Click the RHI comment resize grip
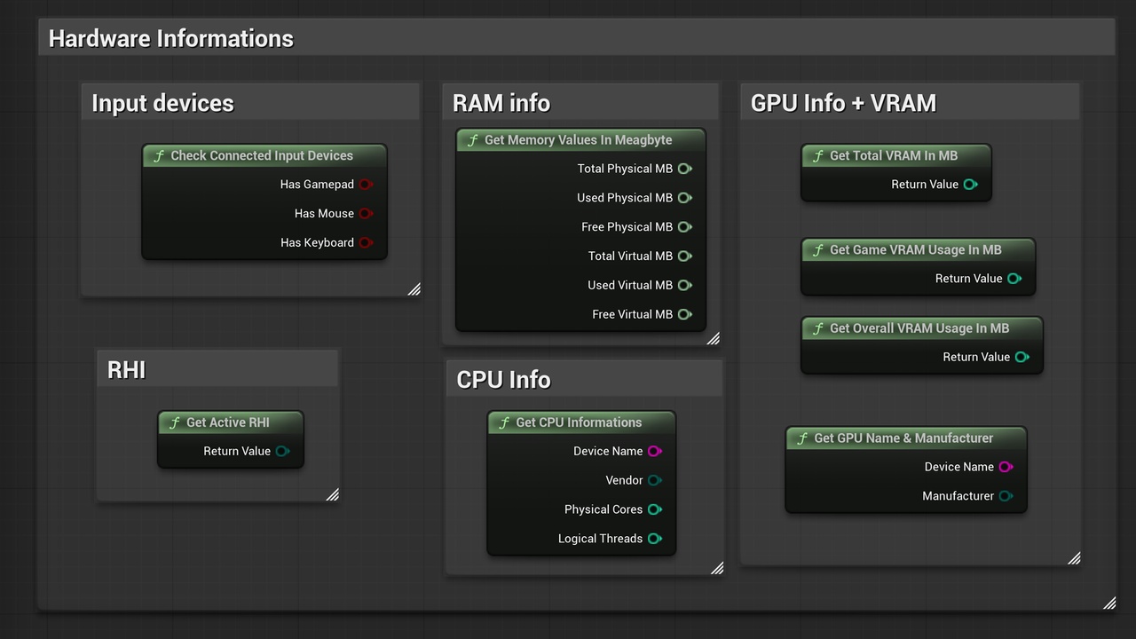The image size is (1136, 639). (333, 494)
